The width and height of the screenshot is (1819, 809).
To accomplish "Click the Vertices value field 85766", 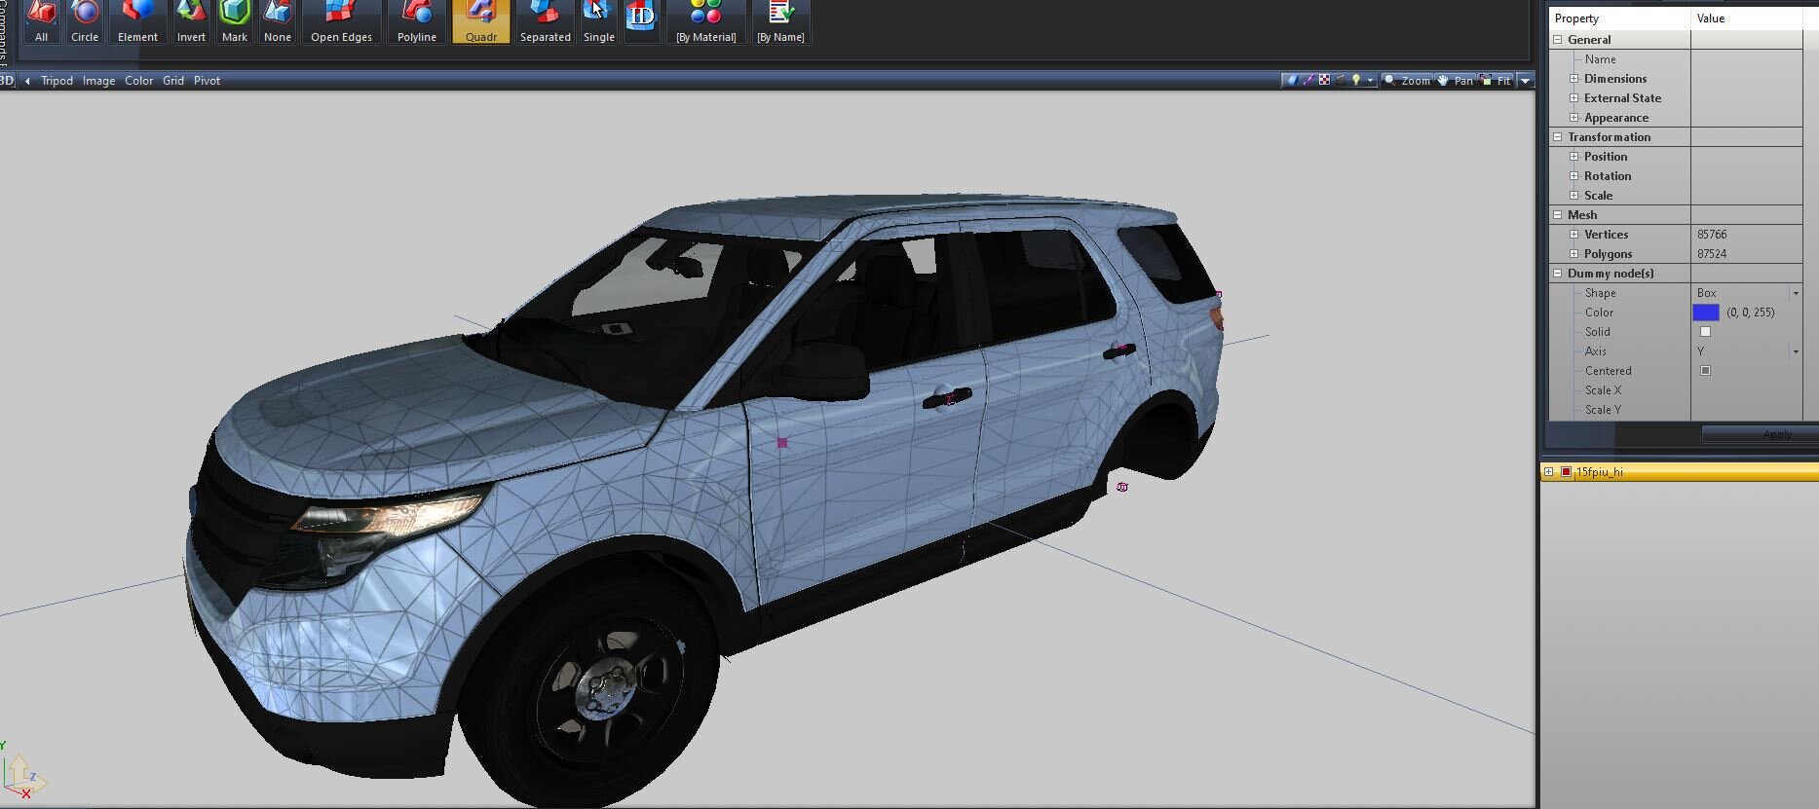I will pos(1744,235).
